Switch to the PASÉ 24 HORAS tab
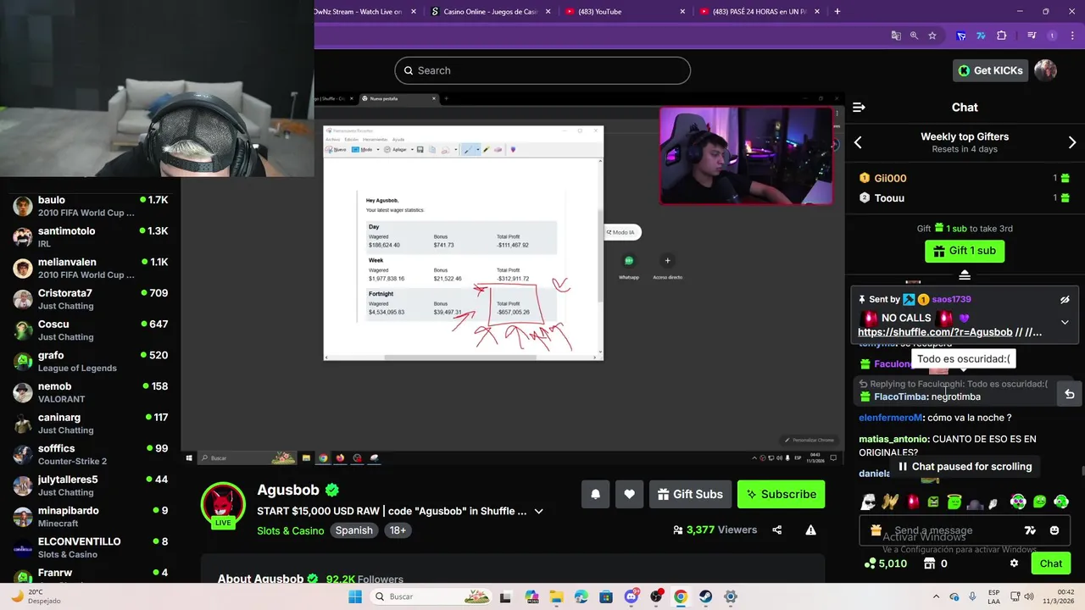 pos(759,12)
